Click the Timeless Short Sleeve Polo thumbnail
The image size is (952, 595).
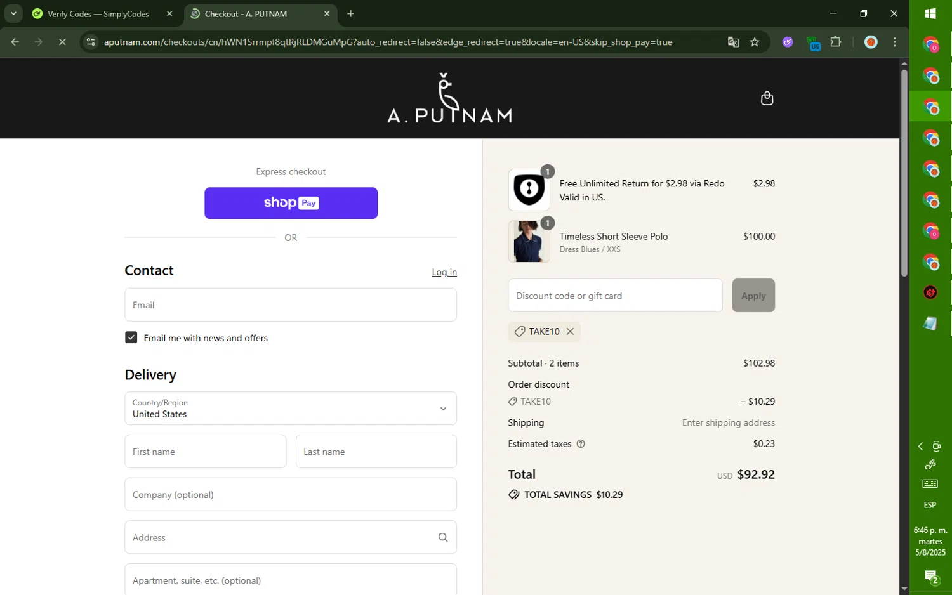tap(529, 242)
